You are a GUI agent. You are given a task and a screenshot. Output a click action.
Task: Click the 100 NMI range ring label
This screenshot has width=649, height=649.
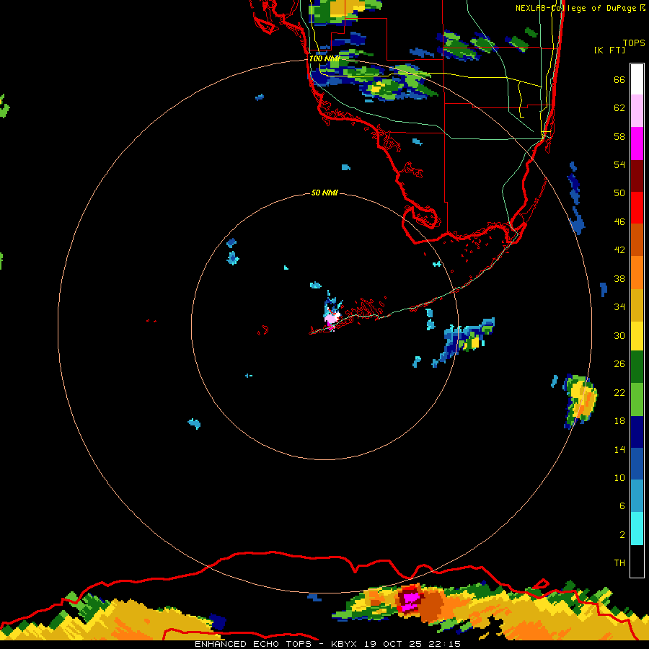[324, 58]
